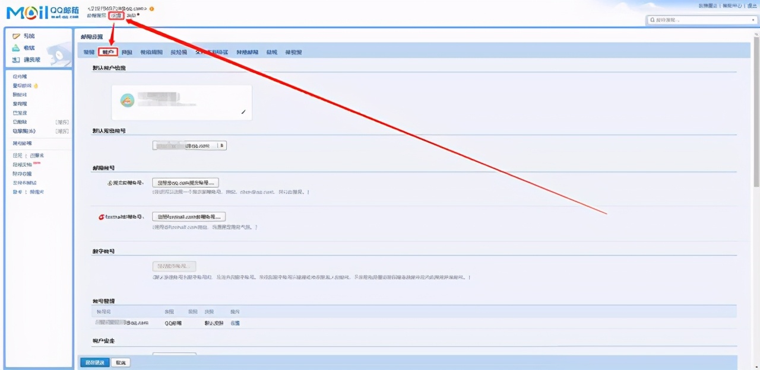Click the compose mail (写信) pencil icon

click(x=16, y=37)
